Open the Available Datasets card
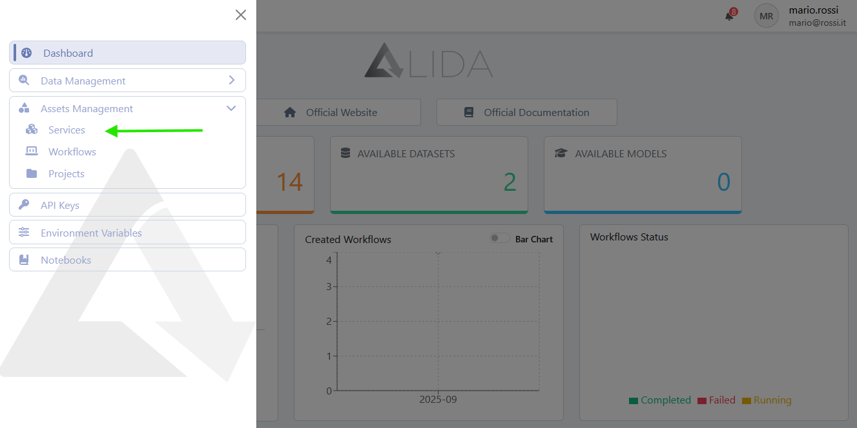This screenshot has height=428, width=857. (429, 175)
